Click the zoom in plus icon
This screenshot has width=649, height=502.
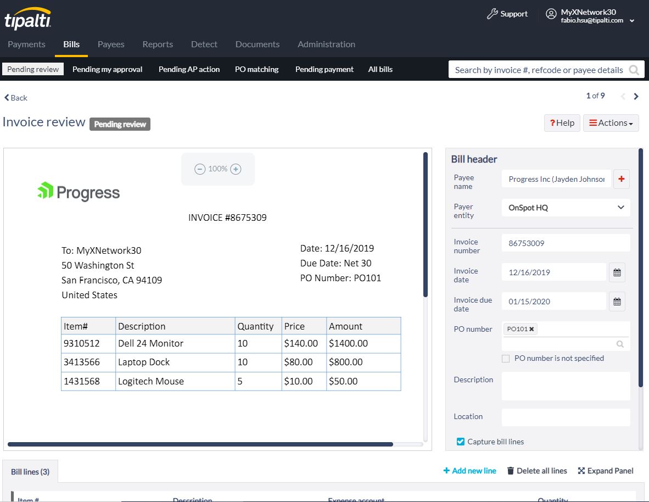(236, 169)
